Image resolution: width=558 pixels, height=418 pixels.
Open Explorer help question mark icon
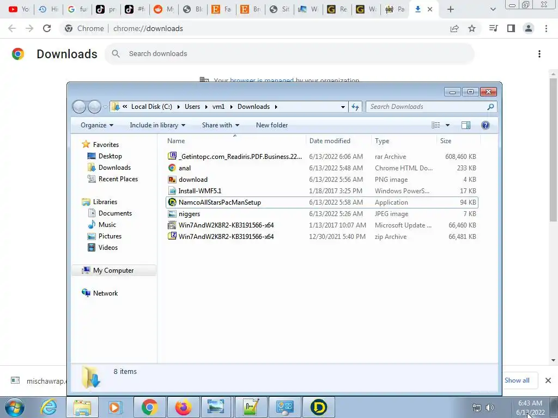pos(486,125)
